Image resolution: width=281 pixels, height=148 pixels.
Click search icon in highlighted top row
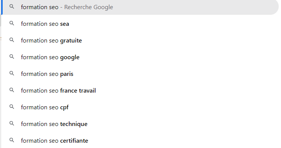[12, 7]
